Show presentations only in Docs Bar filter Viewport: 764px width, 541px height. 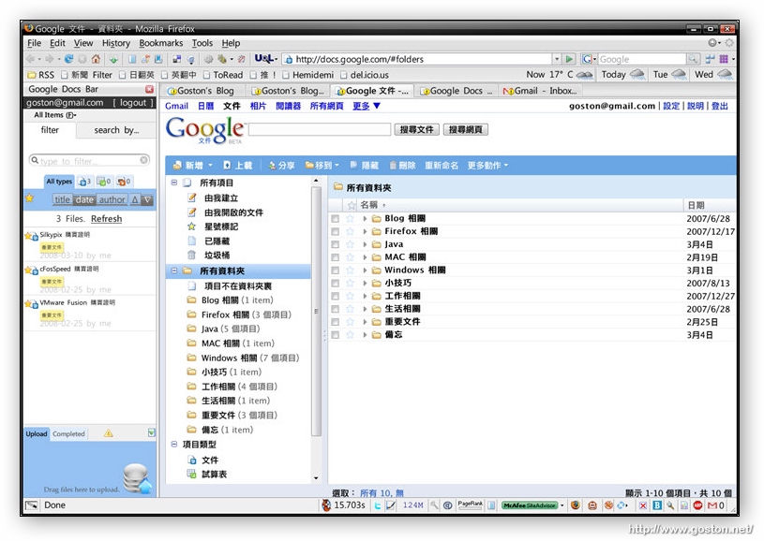click(124, 182)
